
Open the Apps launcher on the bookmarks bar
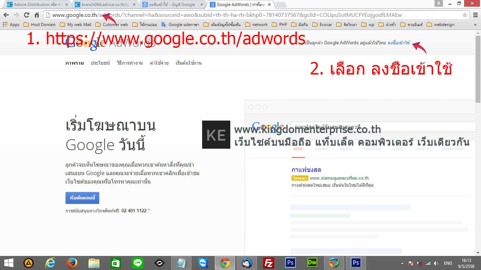tap(10, 24)
